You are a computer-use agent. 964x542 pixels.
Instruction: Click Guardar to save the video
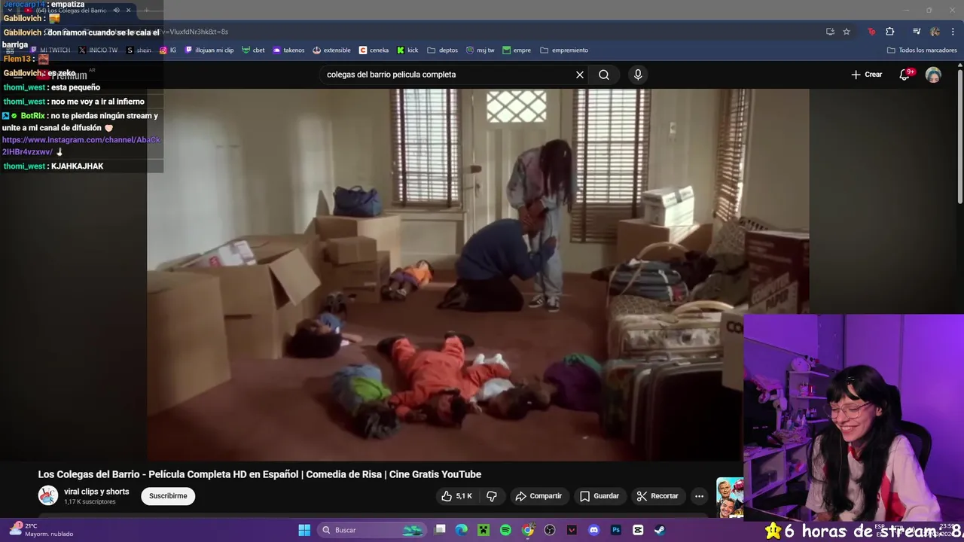[599, 496]
